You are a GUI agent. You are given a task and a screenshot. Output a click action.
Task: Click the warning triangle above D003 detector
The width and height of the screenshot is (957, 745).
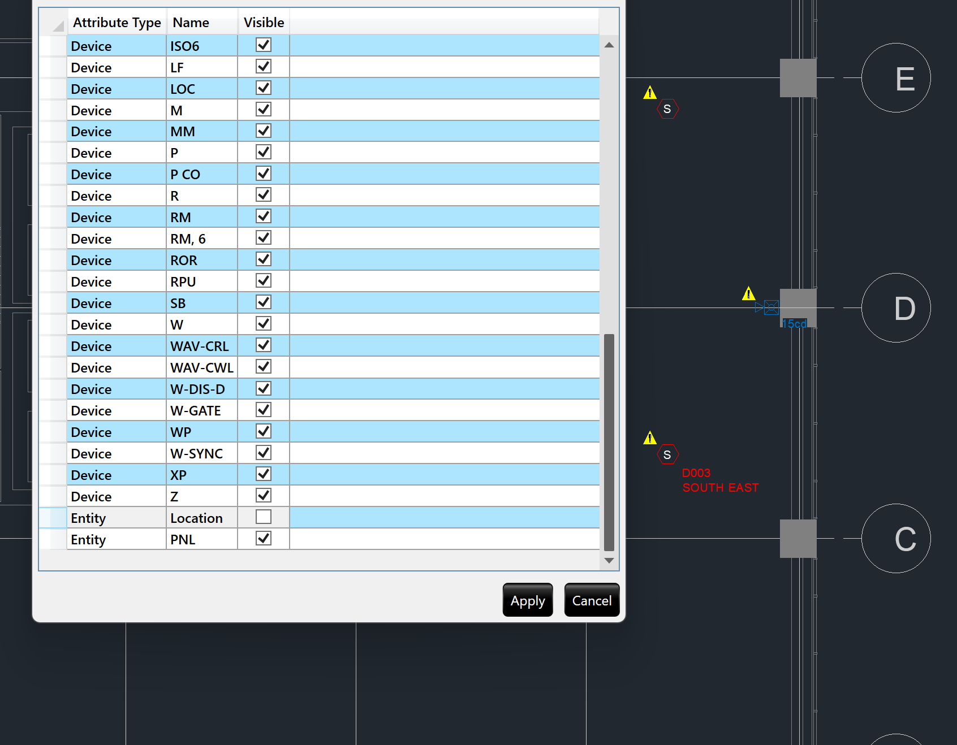pos(650,438)
